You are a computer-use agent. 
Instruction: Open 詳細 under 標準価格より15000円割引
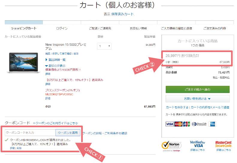click(x=48, y=74)
